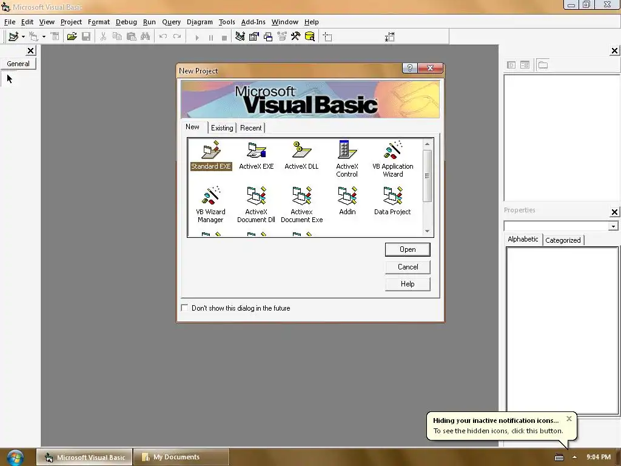The height and width of the screenshot is (466, 621).
Task: Click the Start run play icon
Action: pyautogui.click(x=197, y=38)
